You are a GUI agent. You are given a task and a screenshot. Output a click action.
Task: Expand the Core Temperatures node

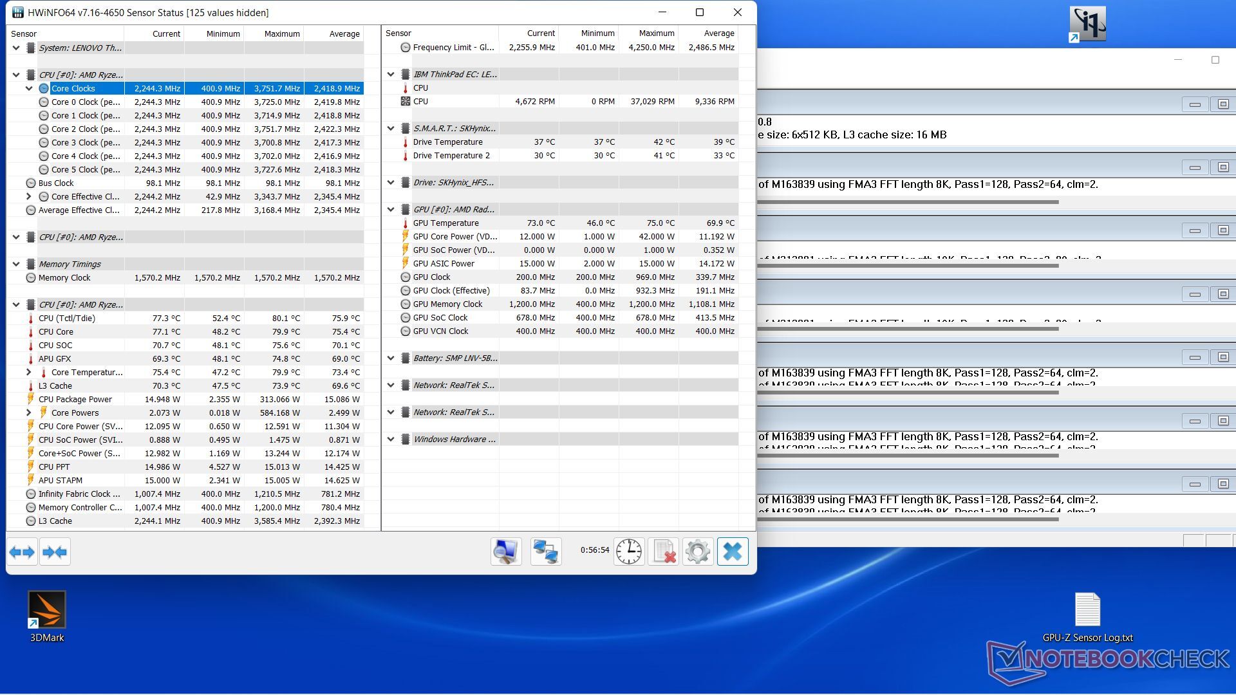click(29, 373)
